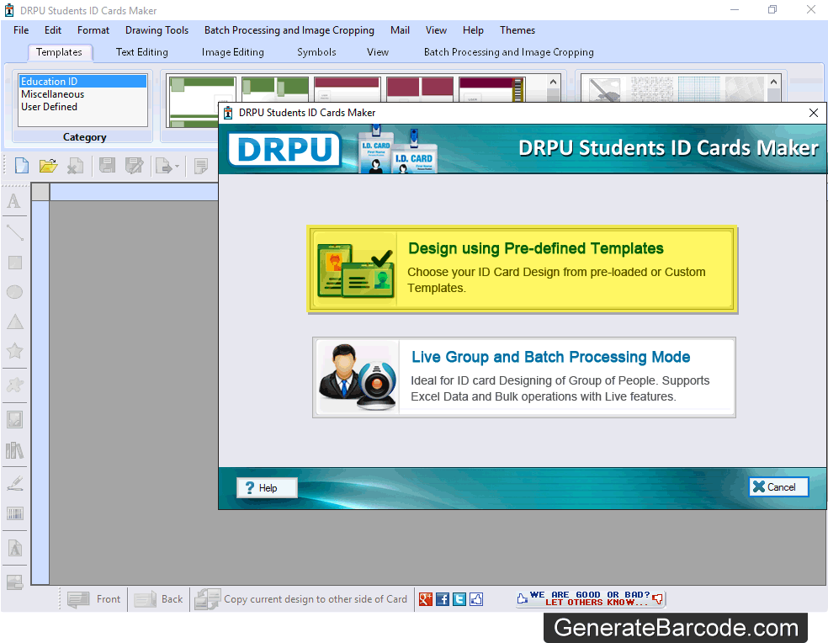828x643 pixels.
Task: Pick the Line drawing tool
Action: pyautogui.click(x=13, y=231)
